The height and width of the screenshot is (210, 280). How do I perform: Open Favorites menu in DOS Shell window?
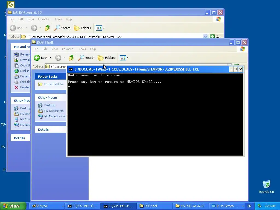(68, 49)
